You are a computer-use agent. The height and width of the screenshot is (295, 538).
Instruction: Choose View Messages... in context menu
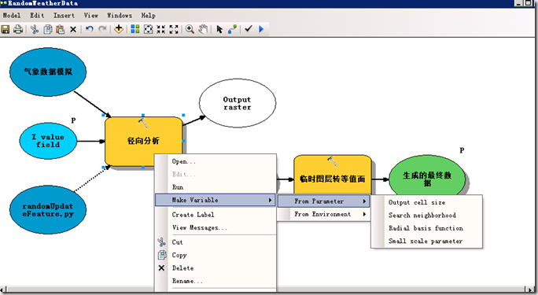[216, 228]
